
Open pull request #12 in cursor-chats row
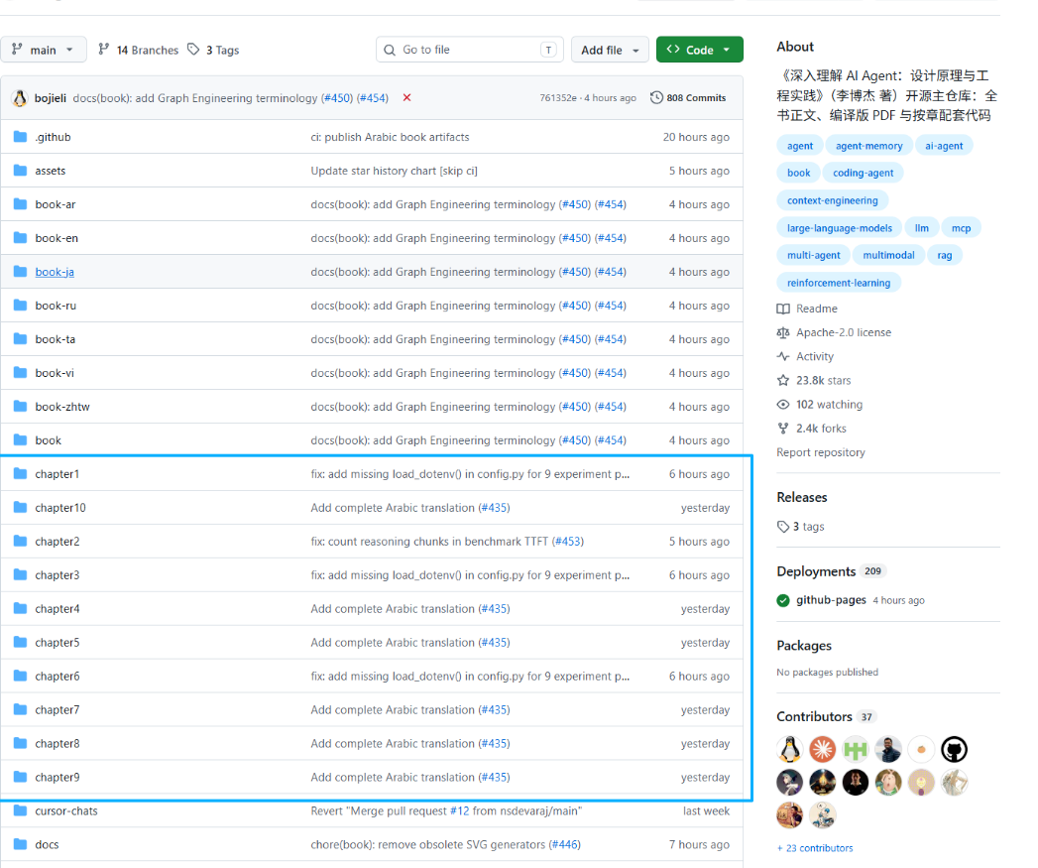coord(459,811)
